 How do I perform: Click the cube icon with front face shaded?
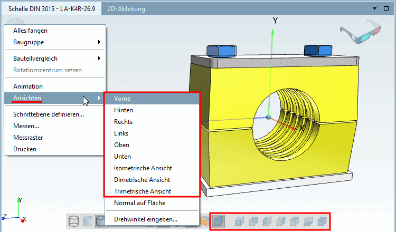[239, 221]
